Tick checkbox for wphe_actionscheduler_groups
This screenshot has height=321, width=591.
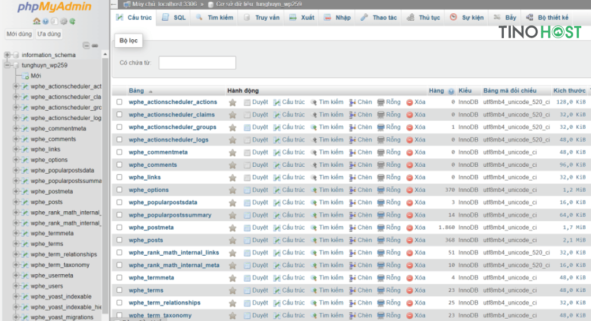coord(119,127)
